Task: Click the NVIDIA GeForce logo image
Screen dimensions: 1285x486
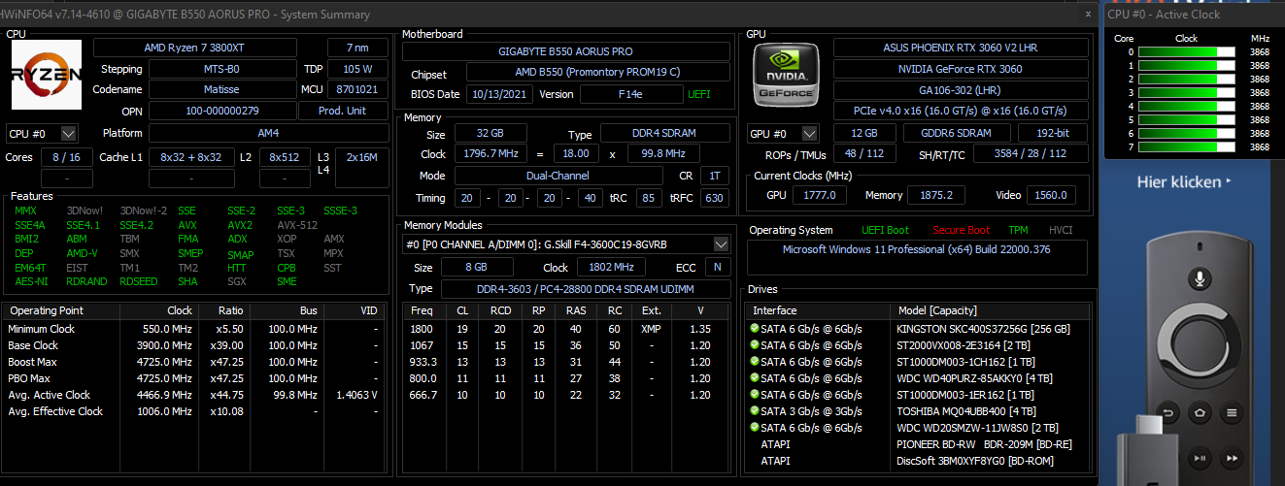Action: coord(787,77)
